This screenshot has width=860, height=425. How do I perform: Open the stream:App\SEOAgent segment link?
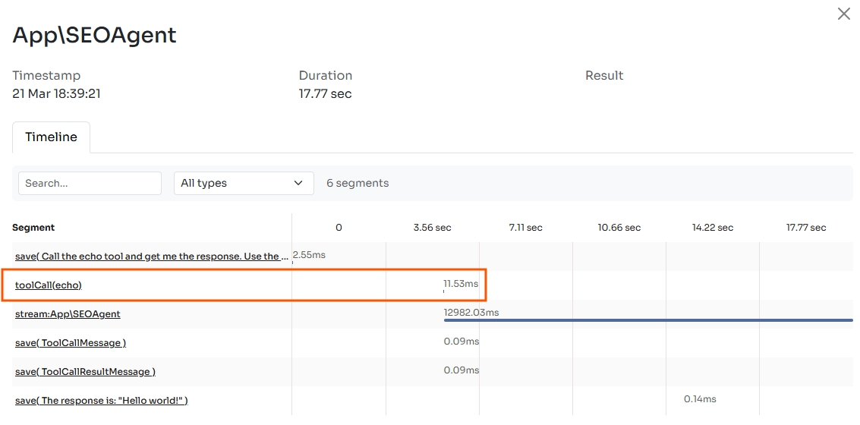coord(68,314)
